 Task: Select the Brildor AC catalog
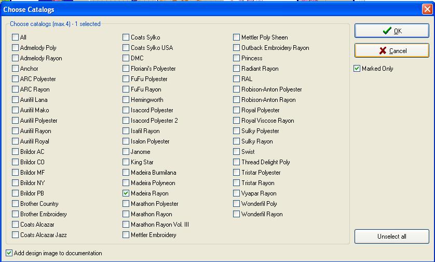click(15, 151)
